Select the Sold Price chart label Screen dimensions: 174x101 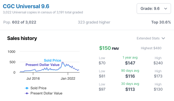[x=52, y=60]
